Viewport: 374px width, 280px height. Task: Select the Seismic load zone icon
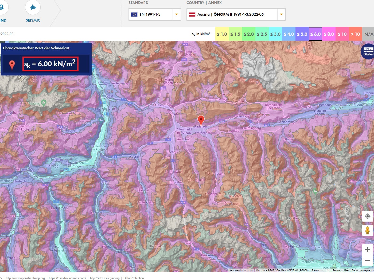tap(33, 7)
